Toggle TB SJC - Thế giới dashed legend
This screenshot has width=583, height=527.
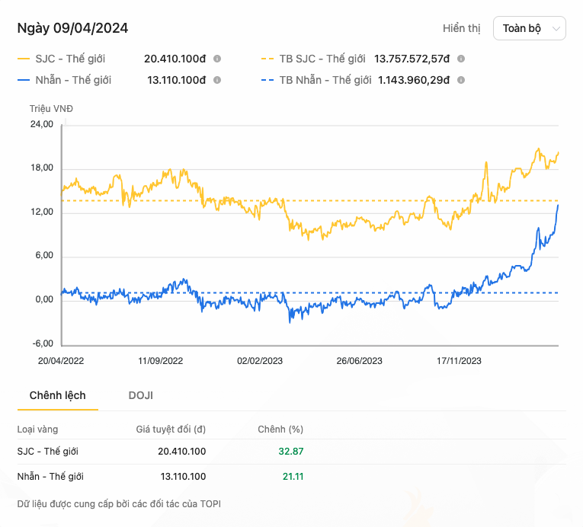313,59
